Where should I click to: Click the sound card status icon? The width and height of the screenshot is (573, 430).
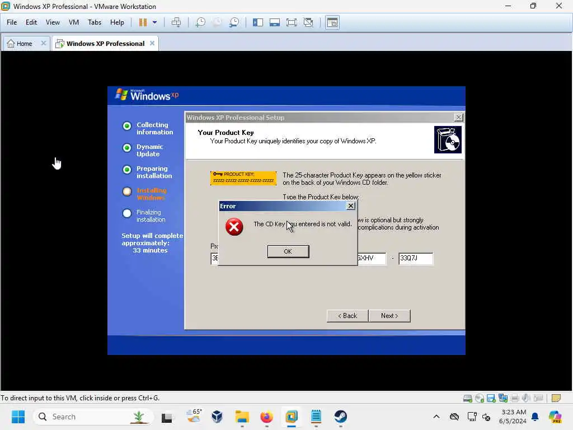coord(526,398)
